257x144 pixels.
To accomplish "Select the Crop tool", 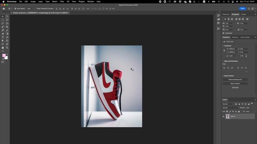I will (x=7, y=27).
